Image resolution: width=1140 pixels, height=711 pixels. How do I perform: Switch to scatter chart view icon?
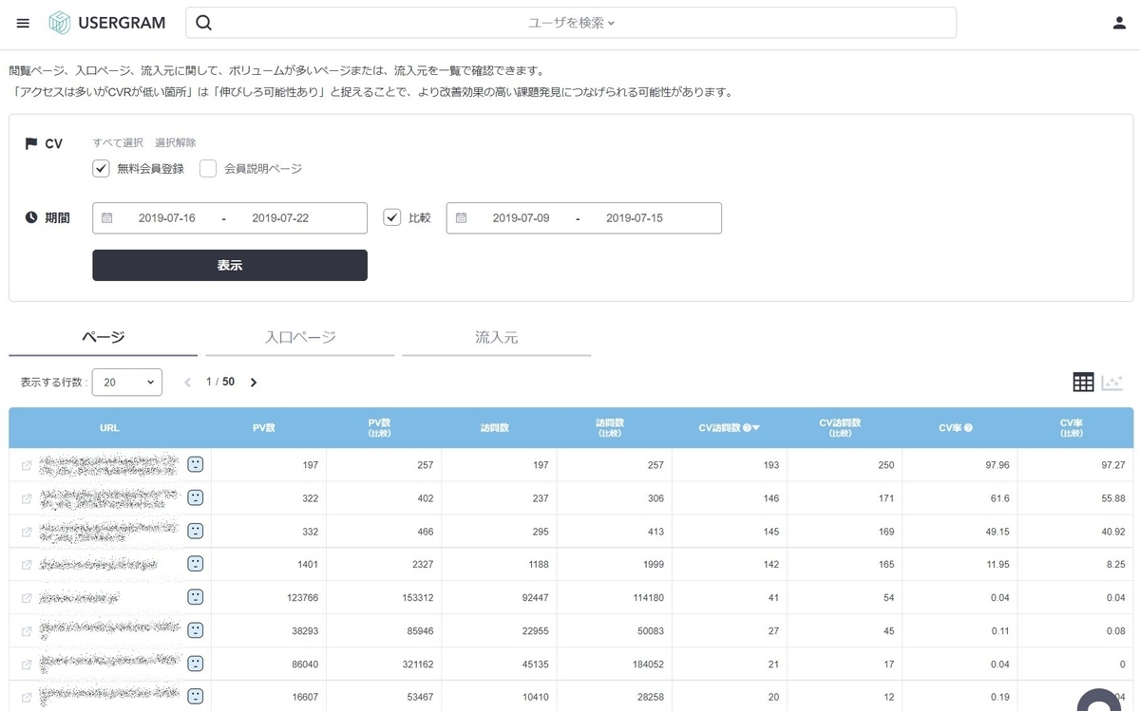point(1111,383)
